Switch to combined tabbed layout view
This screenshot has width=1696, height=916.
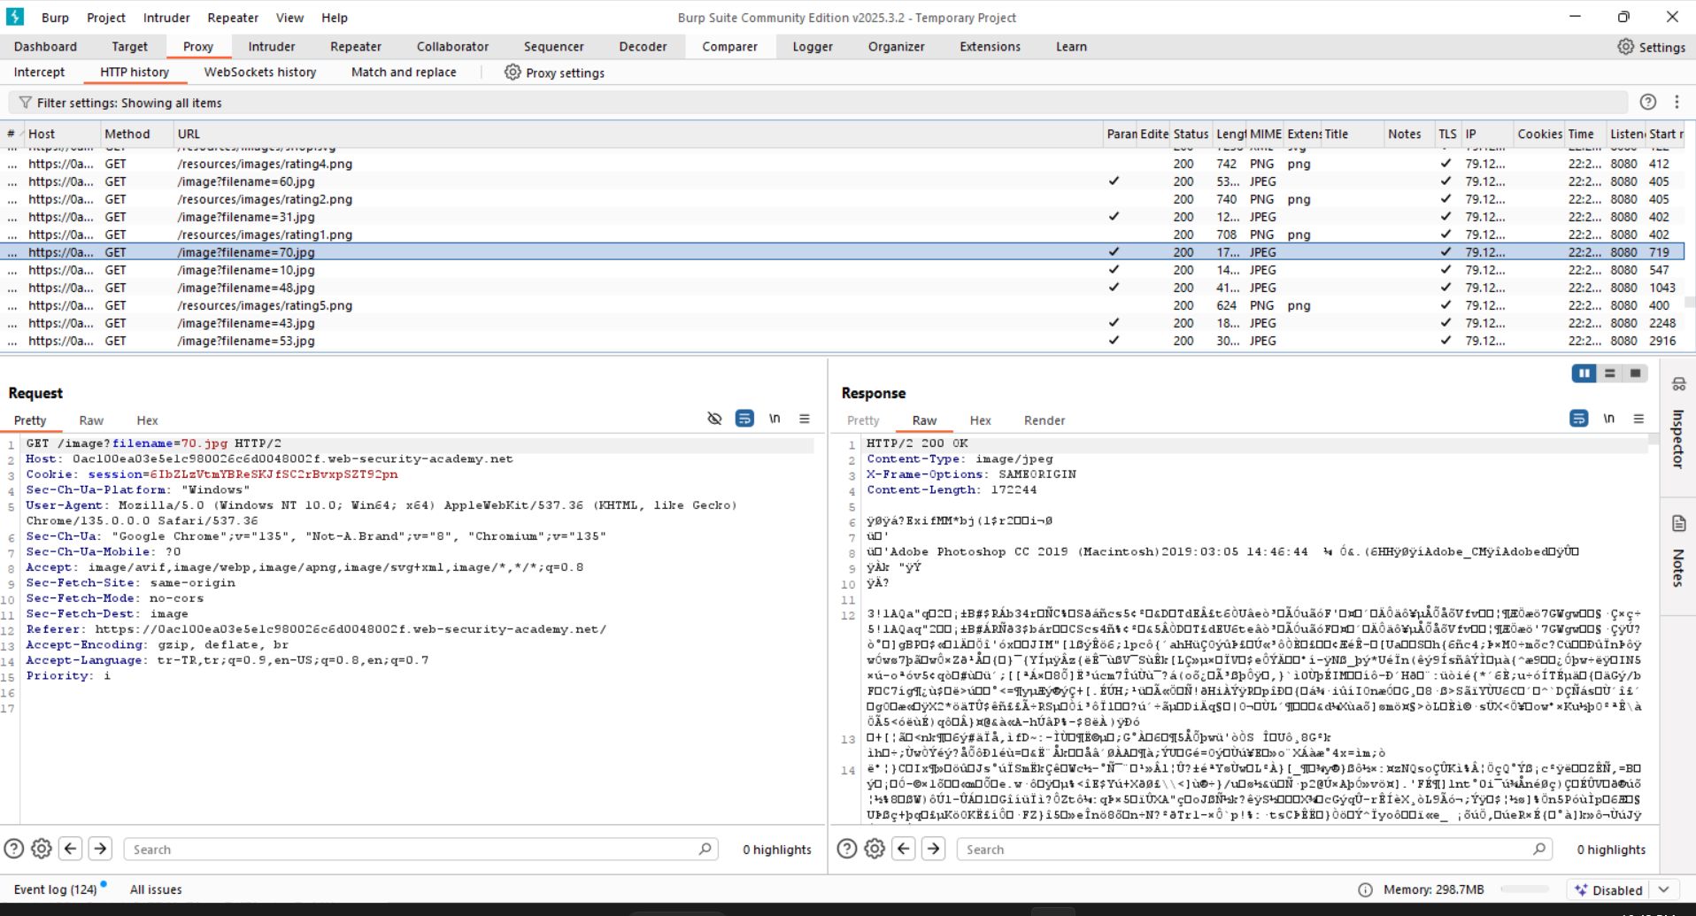point(1635,373)
